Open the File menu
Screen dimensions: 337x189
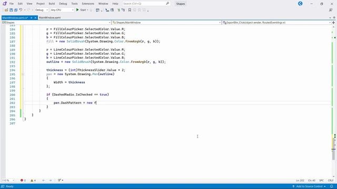click(12, 4)
